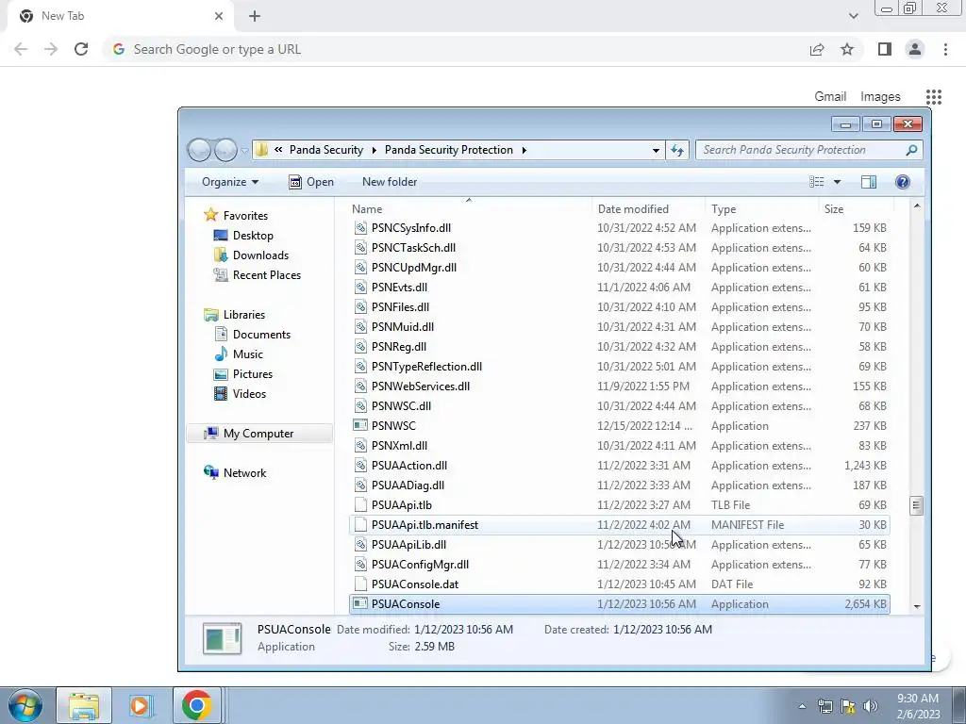Click the PSUAConsole application file icon
This screenshot has height=724, width=966.
tap(360, 604)
